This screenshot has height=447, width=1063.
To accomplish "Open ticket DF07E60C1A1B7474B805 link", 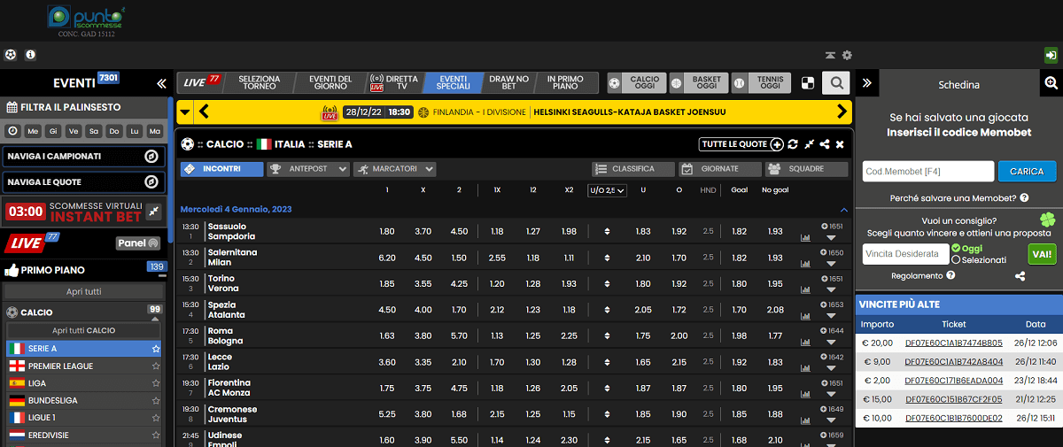I will [953, 343].
